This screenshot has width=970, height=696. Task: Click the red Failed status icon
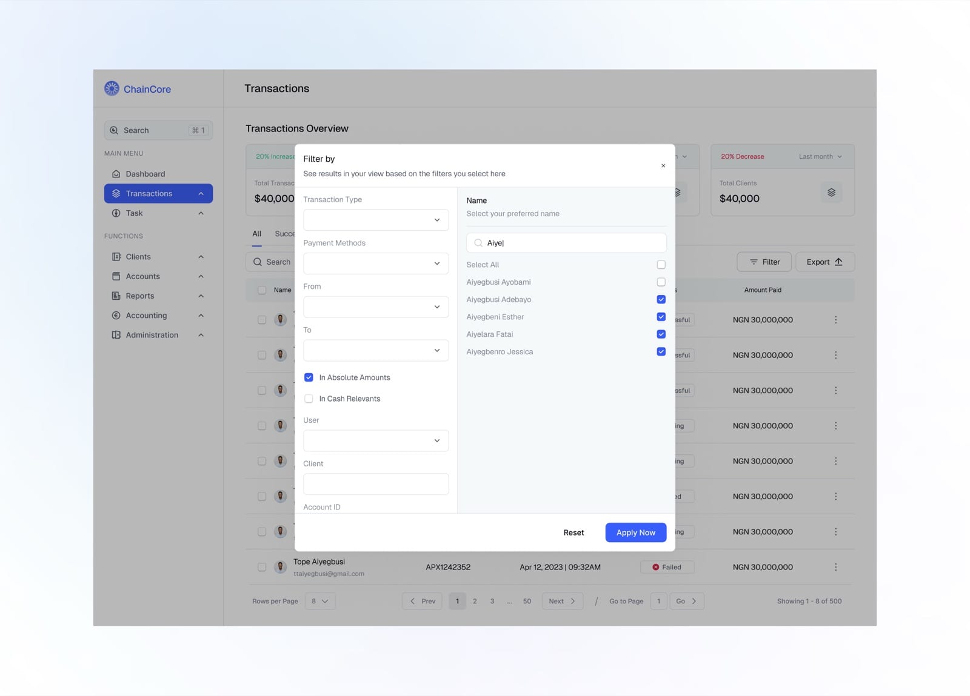655,567
